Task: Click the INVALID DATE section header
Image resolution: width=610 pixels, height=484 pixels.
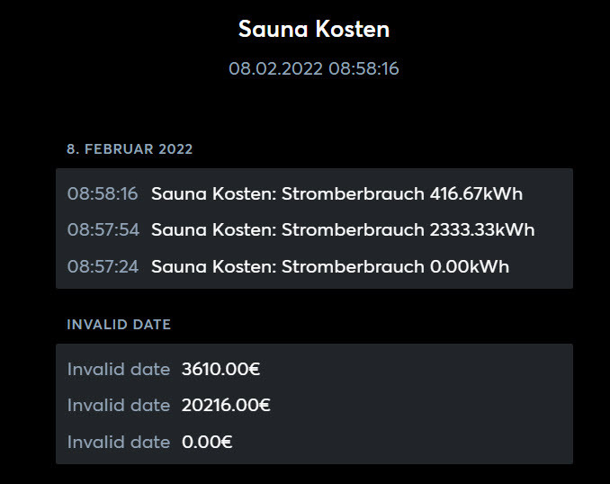Action: point(119,325)
